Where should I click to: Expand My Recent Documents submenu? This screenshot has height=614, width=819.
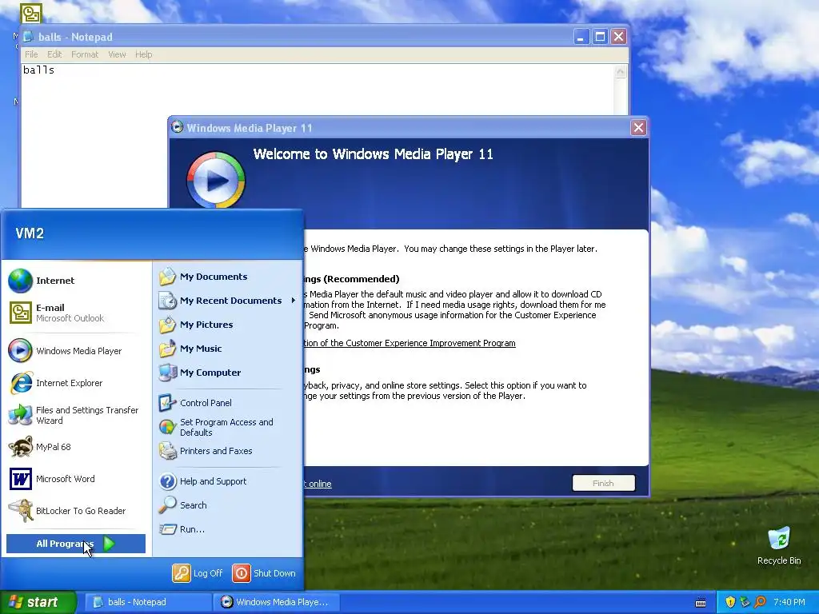pyautogui.click(x=228, y=301)
